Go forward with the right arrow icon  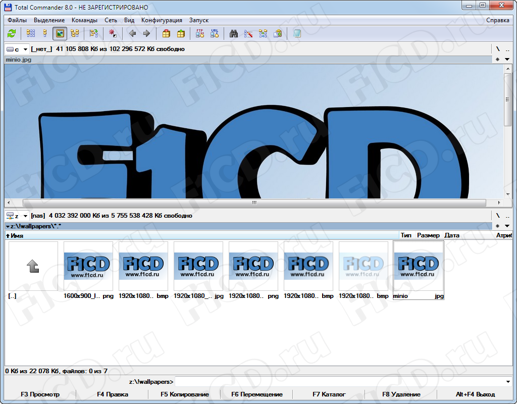(147, 33)
